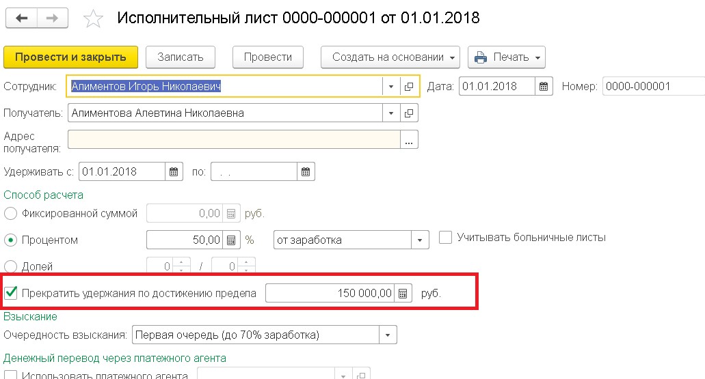Click the percentage value 50,00 field
Screen dimensions: 705x379
click(185, 240)
